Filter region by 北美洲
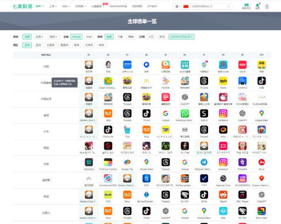Screen dimensions: 281x224 click(x=51, y=45)
